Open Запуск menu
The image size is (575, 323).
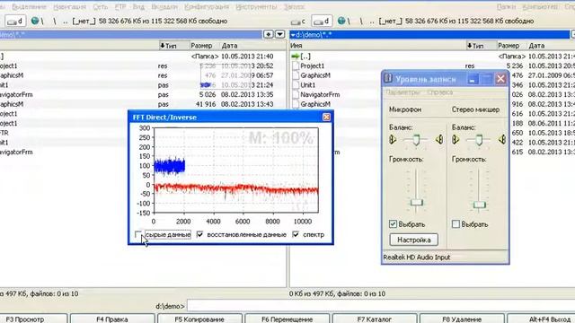pyautogui.click(x=294, y=7)
